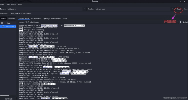Image resolution: width=188 pixels, height=100 pixels.
Task: Click 'Completed SYN Stealth Scan' line
Action: click(55, 63)
